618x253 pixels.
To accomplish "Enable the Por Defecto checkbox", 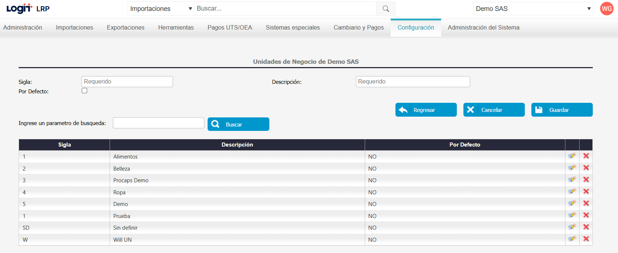I will pyautogui.click(x=84, y=91).
